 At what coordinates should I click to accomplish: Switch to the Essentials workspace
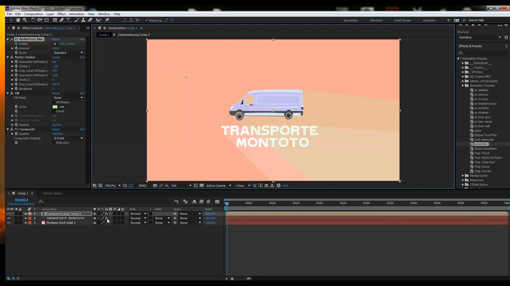click(x=351, y=20)
